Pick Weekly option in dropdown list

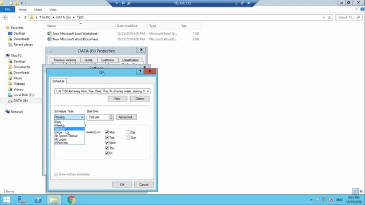coord(70,125)
